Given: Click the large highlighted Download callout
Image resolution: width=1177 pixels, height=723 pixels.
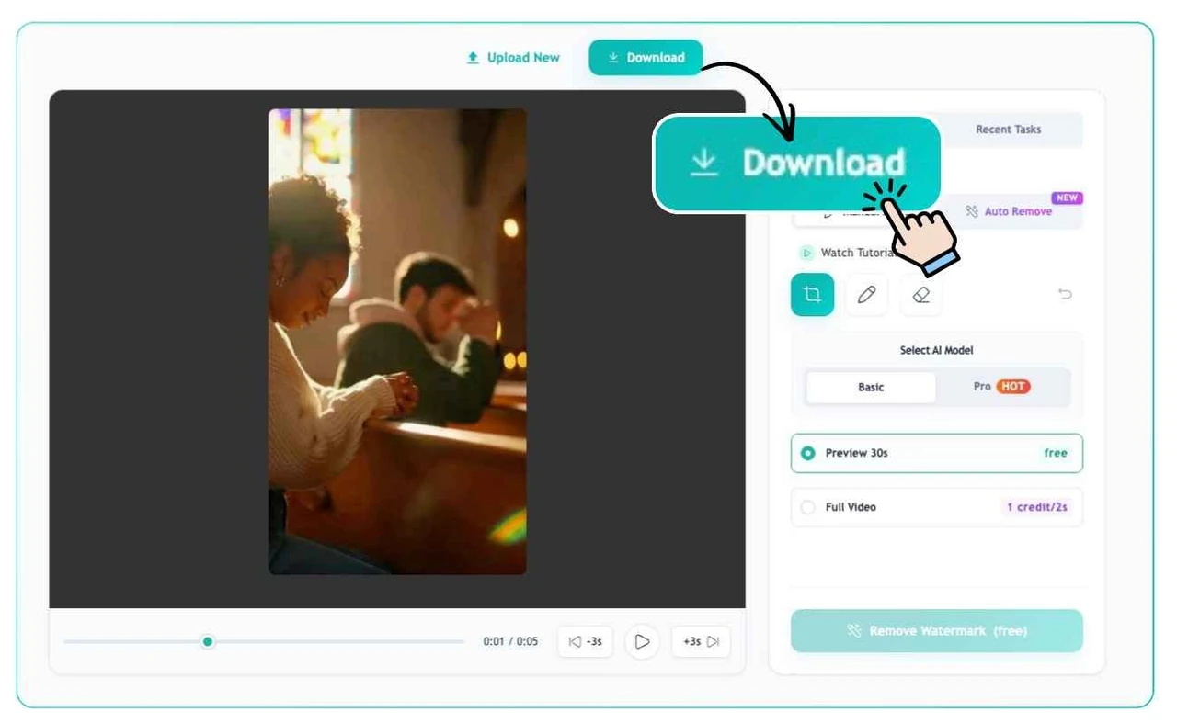Looking at the screenshot, I should 796,164.
